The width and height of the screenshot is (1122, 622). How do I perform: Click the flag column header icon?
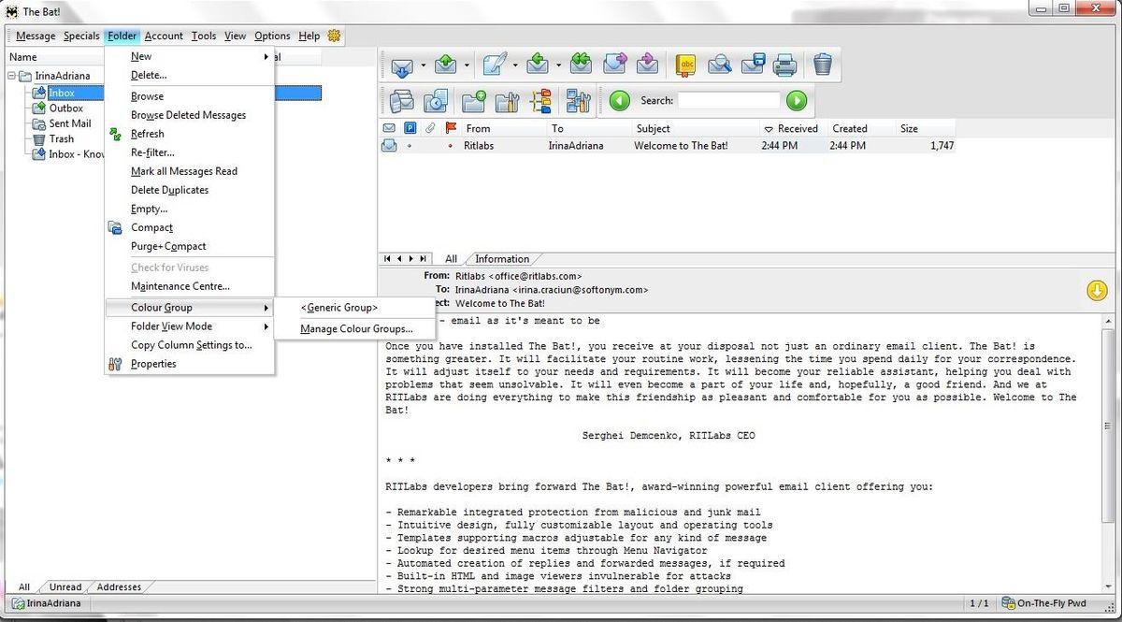click(451, 128)
